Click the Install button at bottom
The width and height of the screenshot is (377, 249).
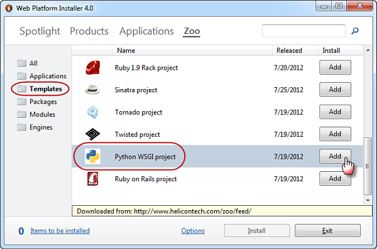pyautogui.click(x=257, y=231)
